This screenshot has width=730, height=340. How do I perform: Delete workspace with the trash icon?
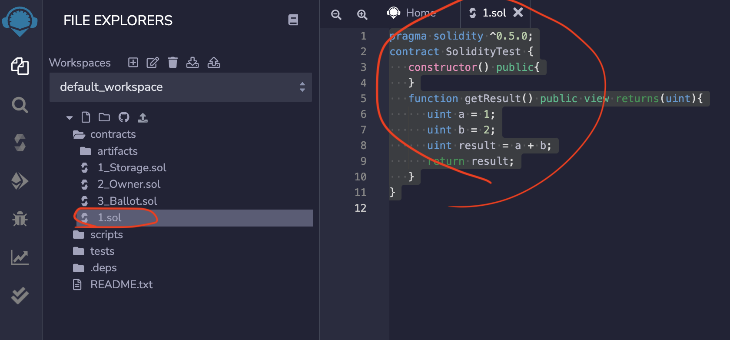[173, 63]
